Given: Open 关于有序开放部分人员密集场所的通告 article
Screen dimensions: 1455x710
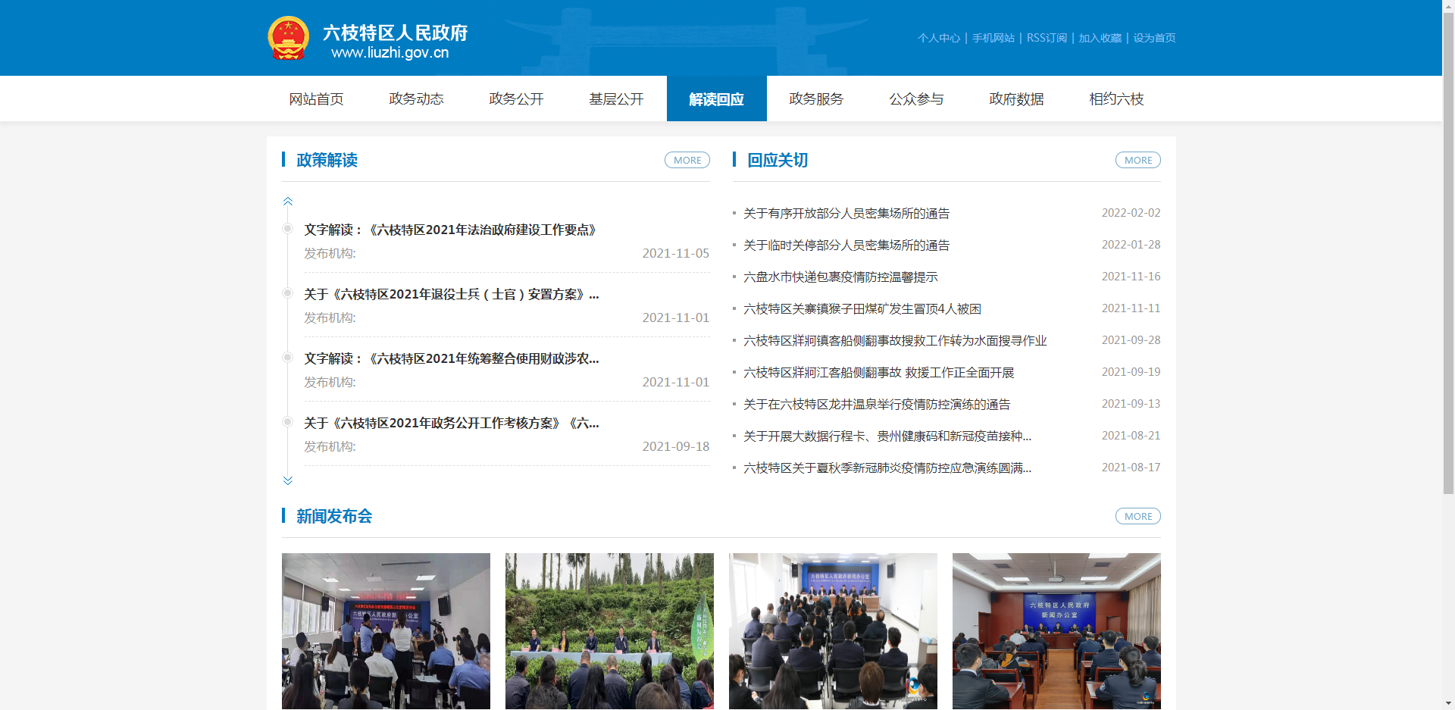Looking at the screenshot, I should point(846,214).
